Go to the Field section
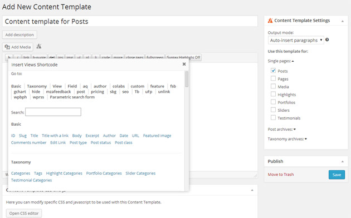This screenshot has height=218, width=351. click(72, 86)
